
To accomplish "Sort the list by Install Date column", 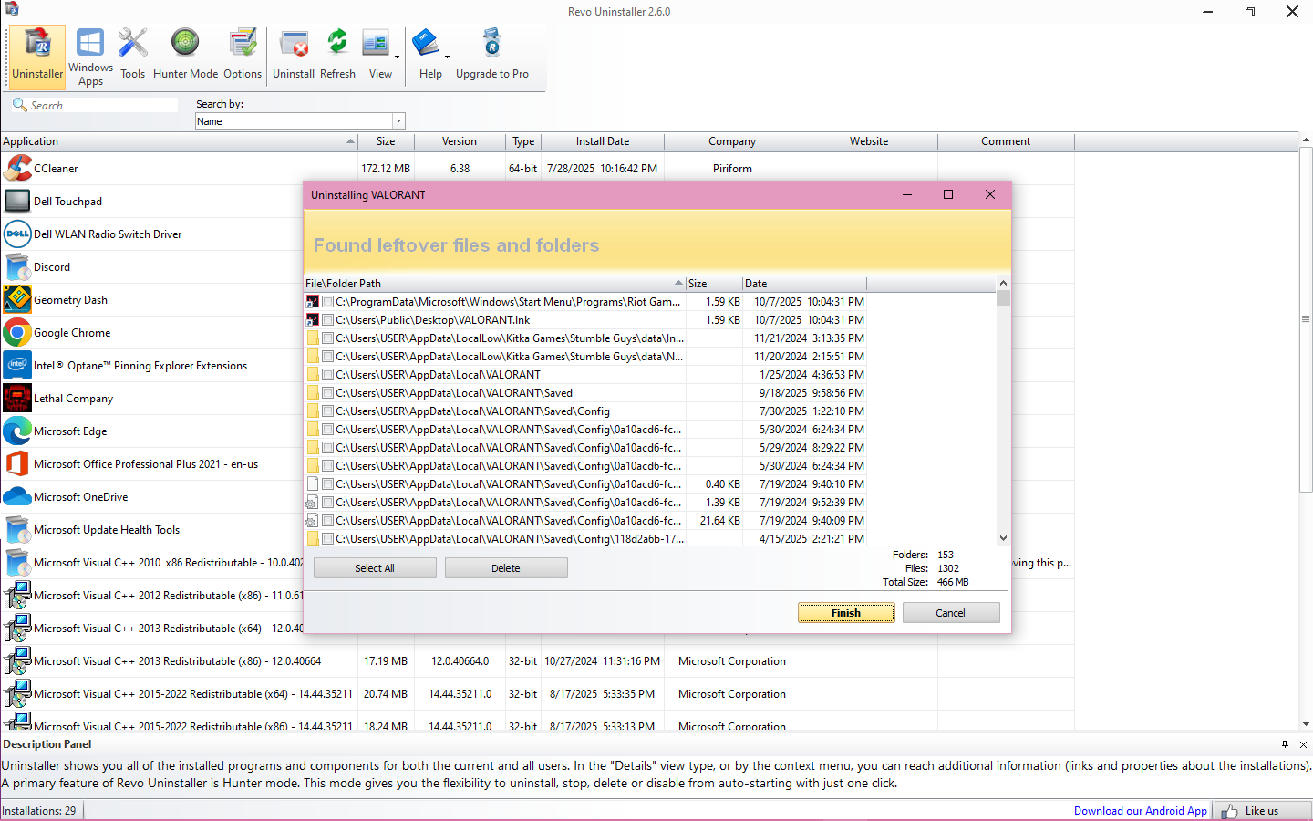I will click(603, 141).
